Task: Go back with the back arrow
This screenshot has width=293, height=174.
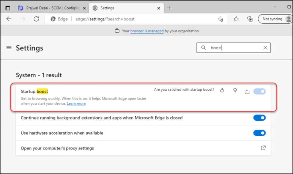Action: pyautogui.click(x=9, y=19)
